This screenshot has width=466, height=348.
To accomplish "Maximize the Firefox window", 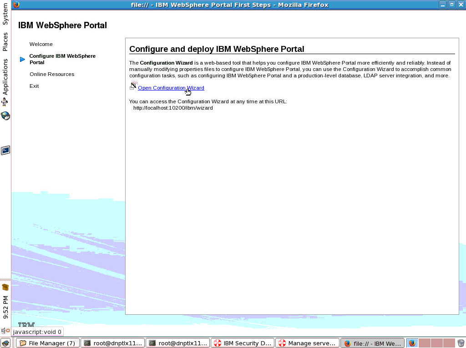I will [x=452, y=5].
